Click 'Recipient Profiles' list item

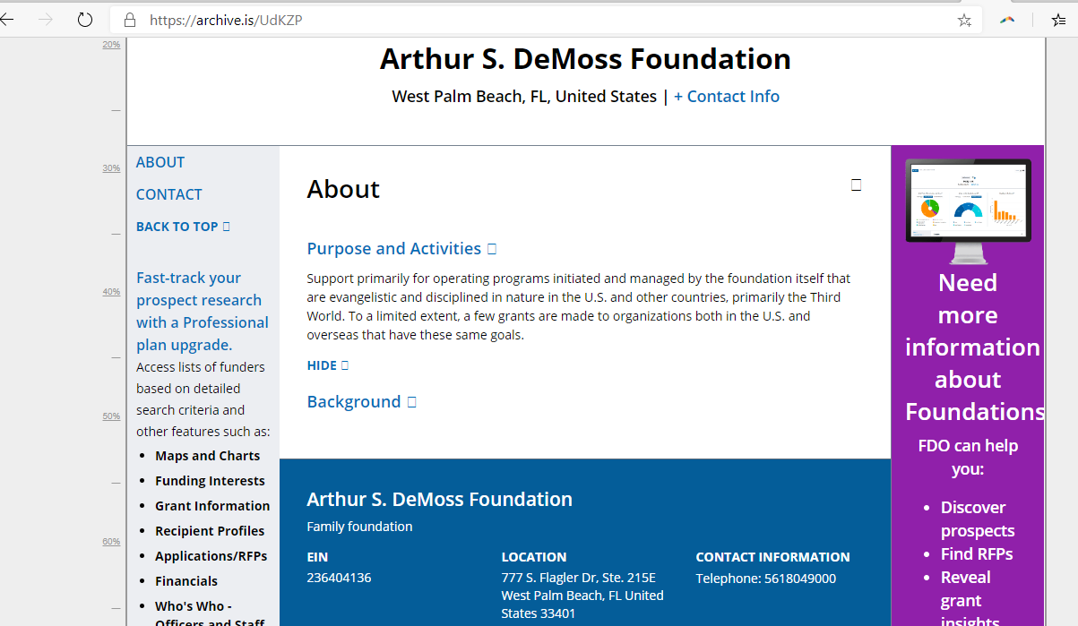210,531
